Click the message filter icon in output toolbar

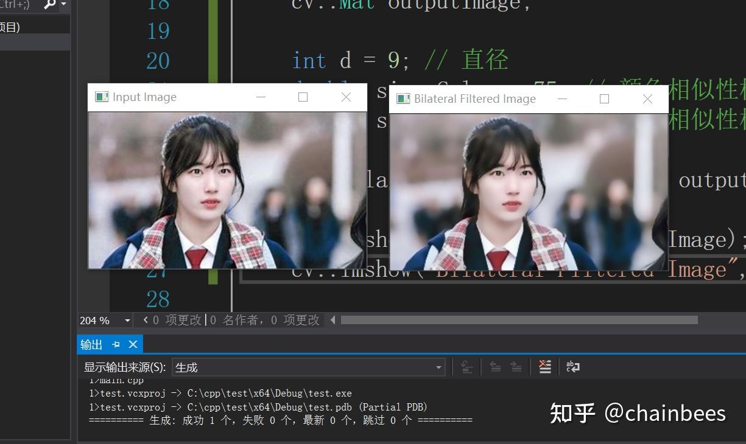coord(466,366)
